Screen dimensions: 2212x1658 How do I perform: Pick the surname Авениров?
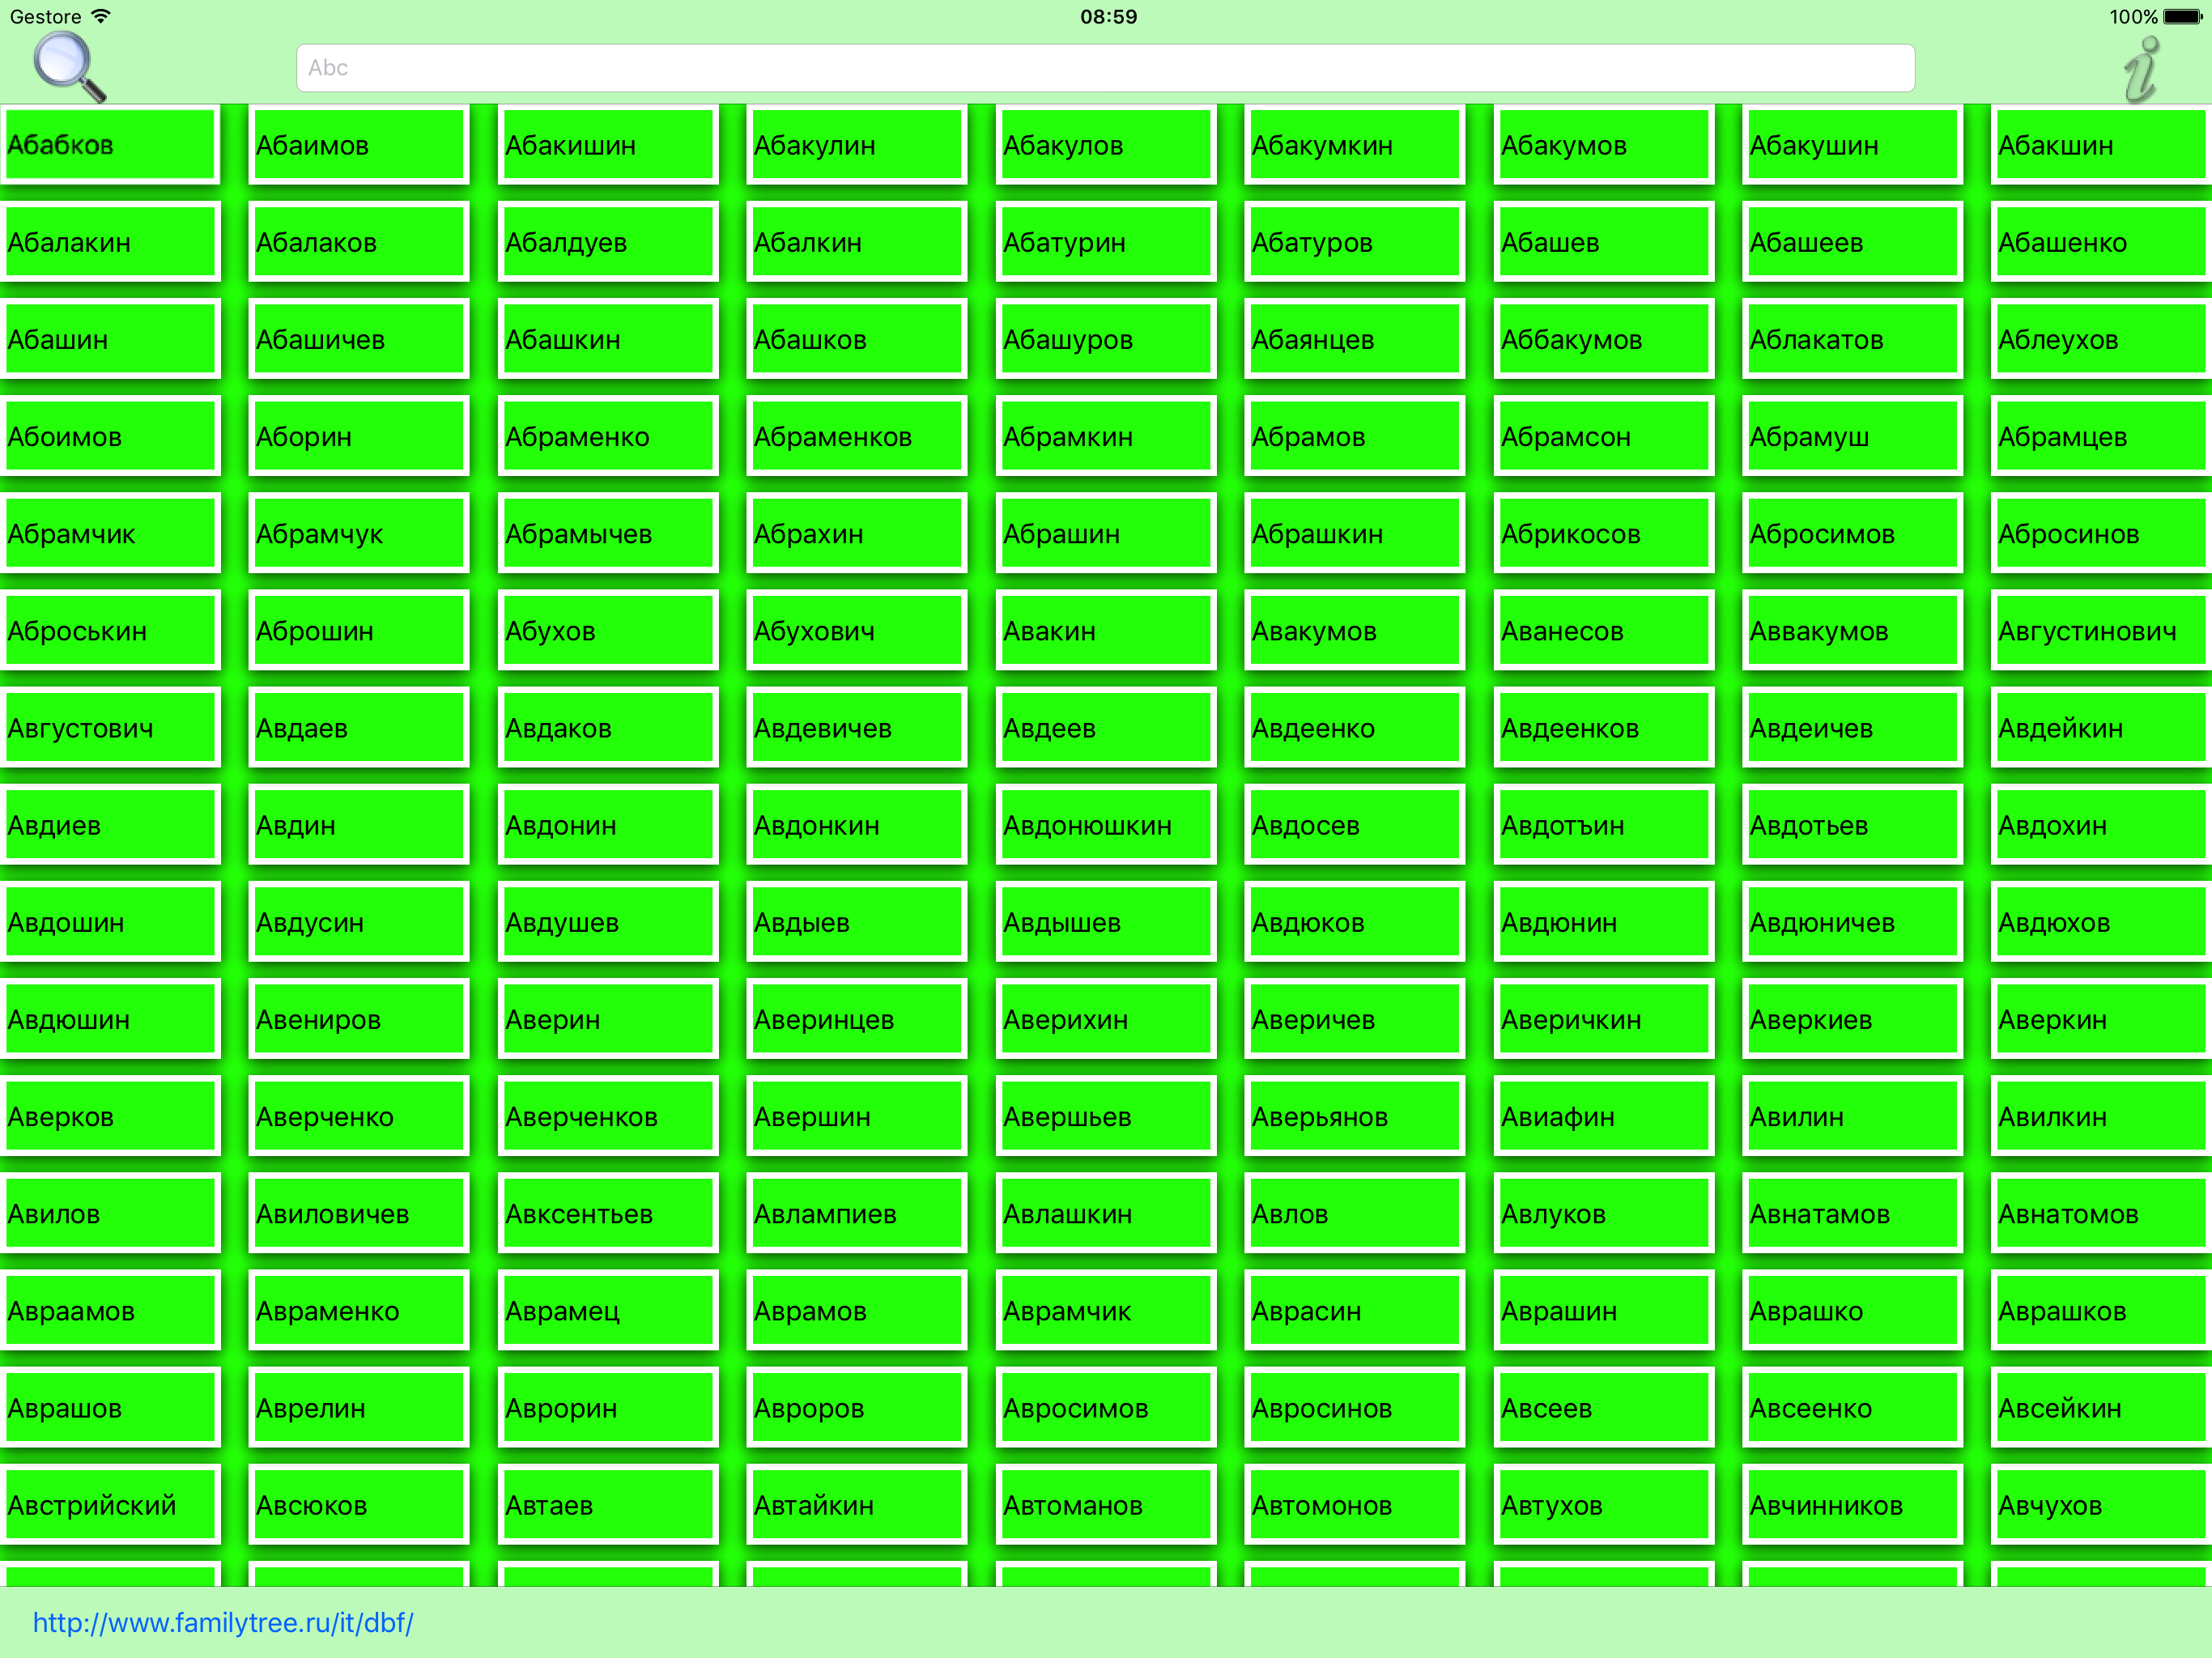click(358, 1019)
